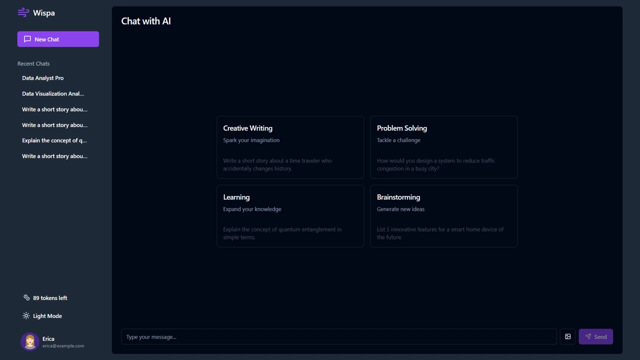Viewport: 640px width, 360px height.
Task: Select the Learning prompt card
Action: [290, 216]
